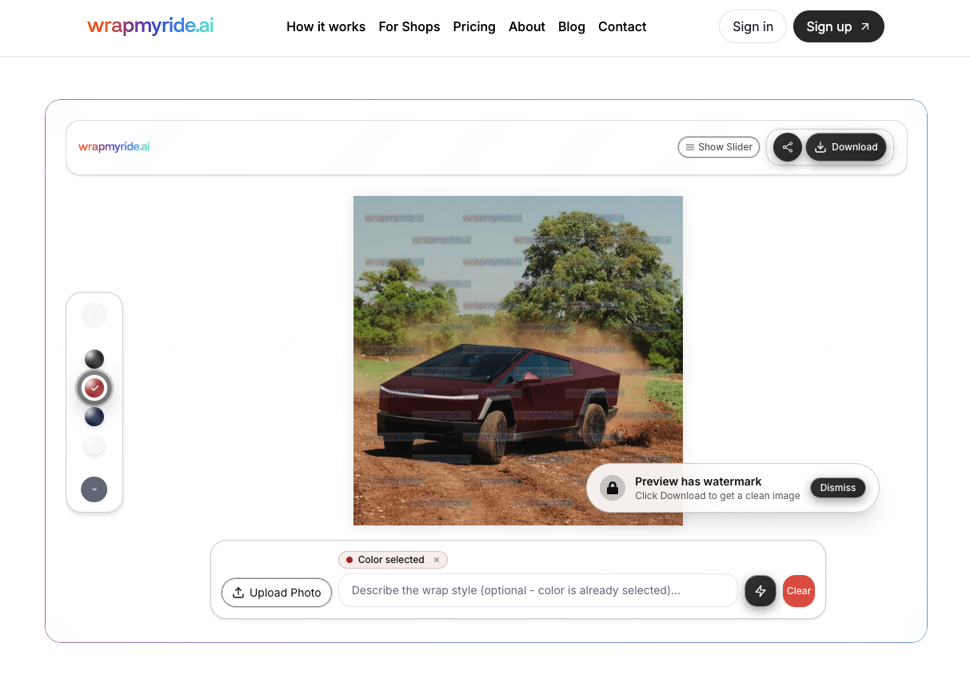Select the navy blue color swatch

coord(94,417)
